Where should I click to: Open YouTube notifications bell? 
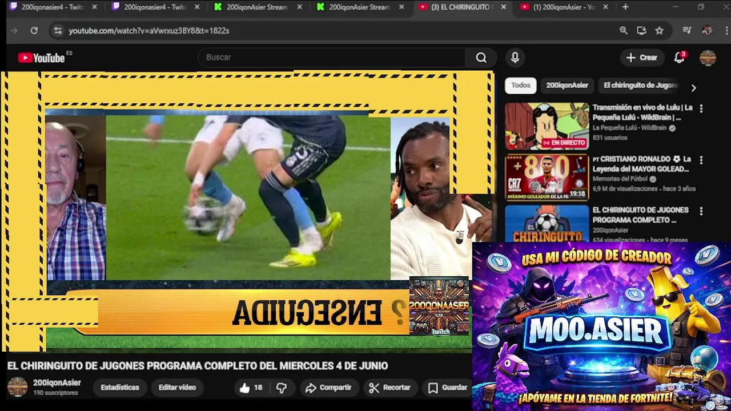coord(679,58)
